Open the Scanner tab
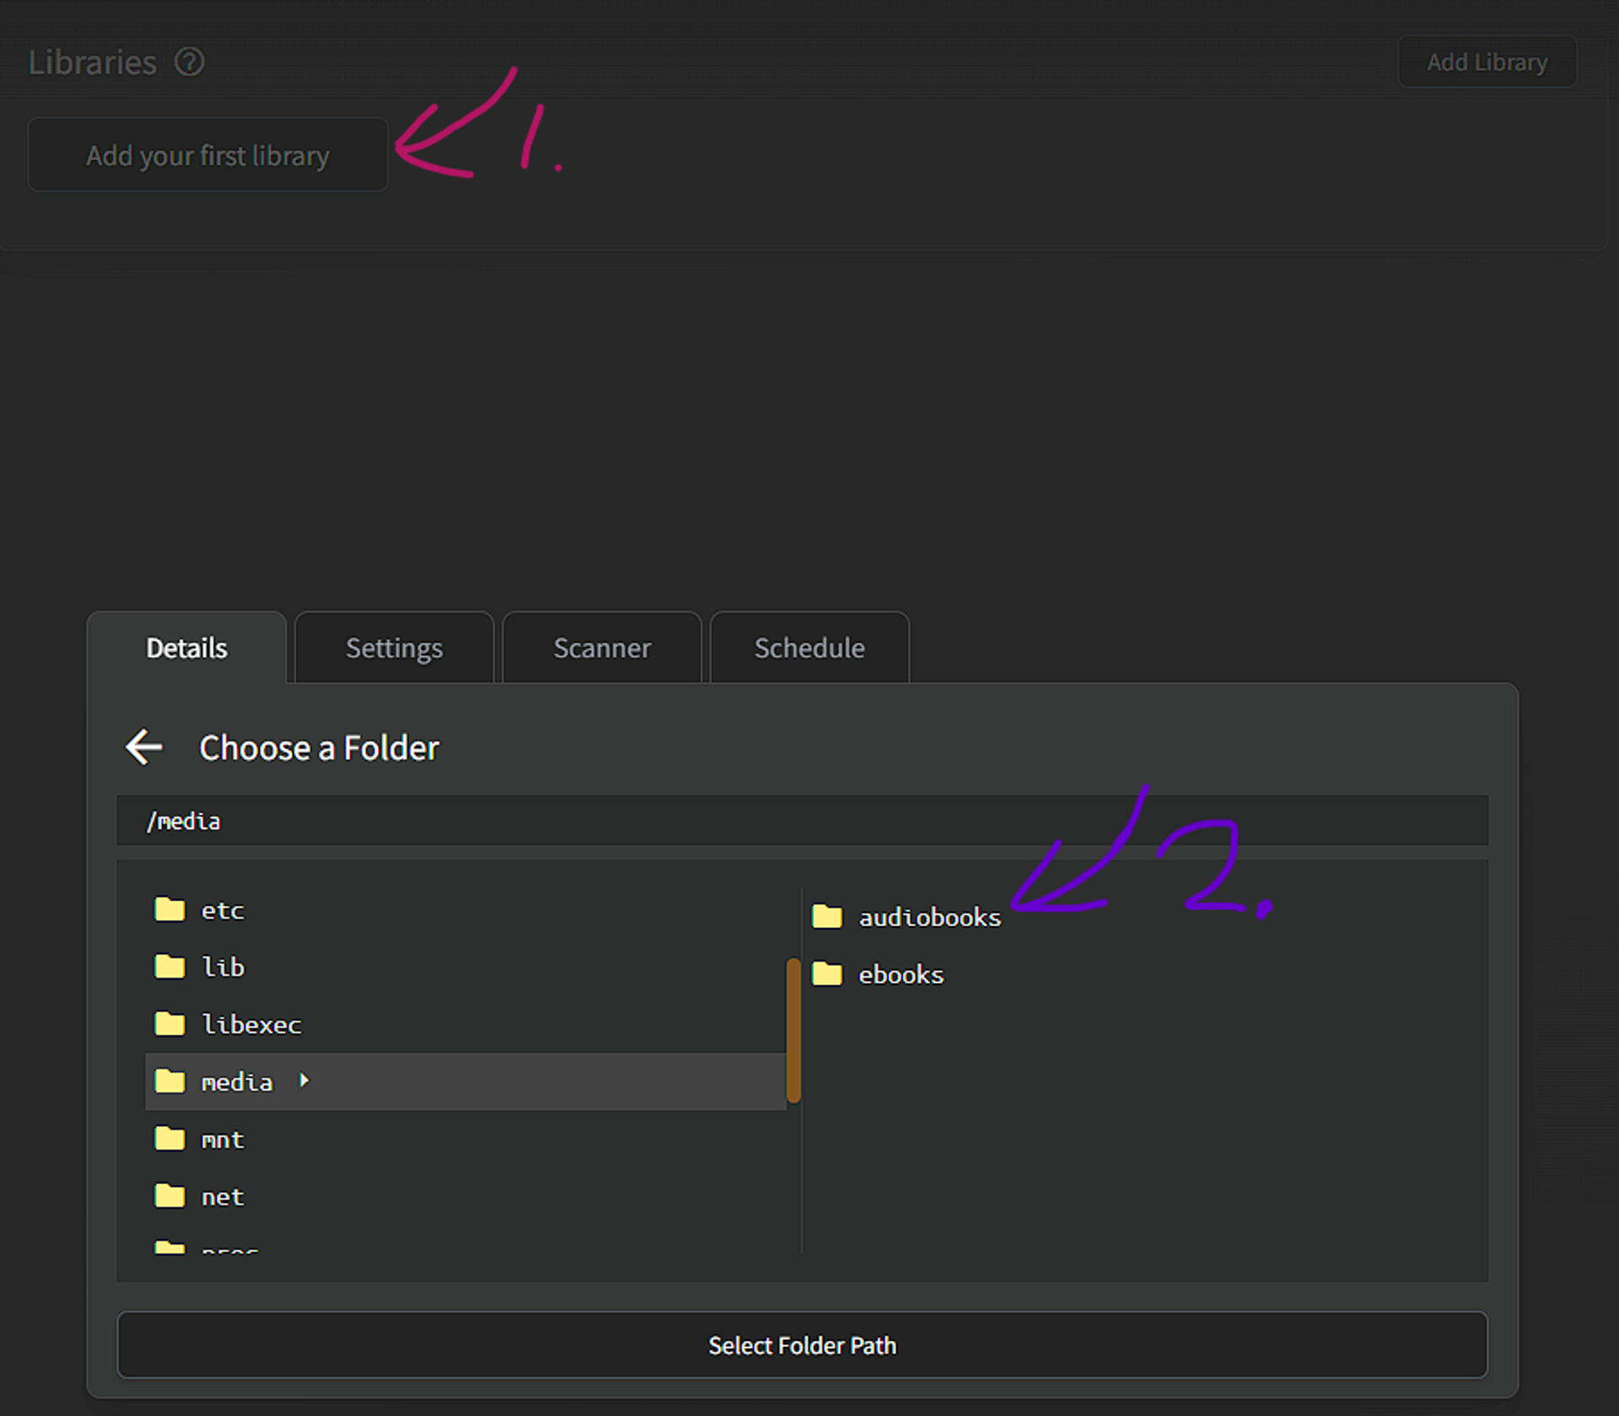This screenshot has width=1619, height=1416. click(602, 648)
